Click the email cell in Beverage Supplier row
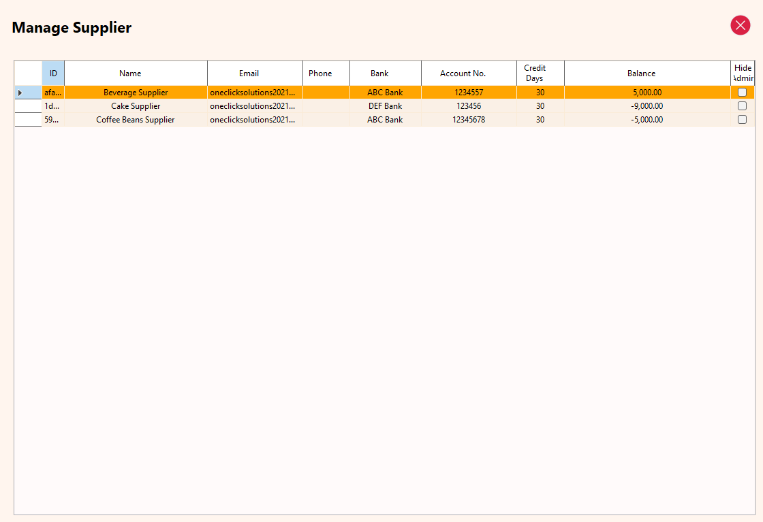 (x=255, y=93)
